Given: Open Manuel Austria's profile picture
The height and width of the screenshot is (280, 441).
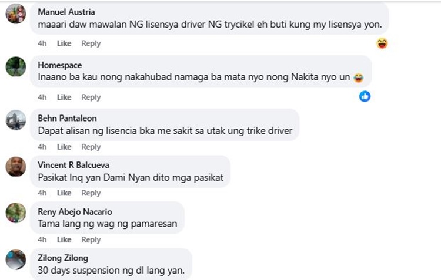Looking at the screenshot, I should pos(16,14).
